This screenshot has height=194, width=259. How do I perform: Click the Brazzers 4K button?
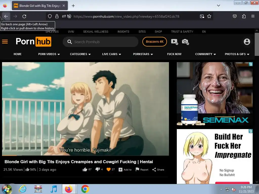pos(155,42)
